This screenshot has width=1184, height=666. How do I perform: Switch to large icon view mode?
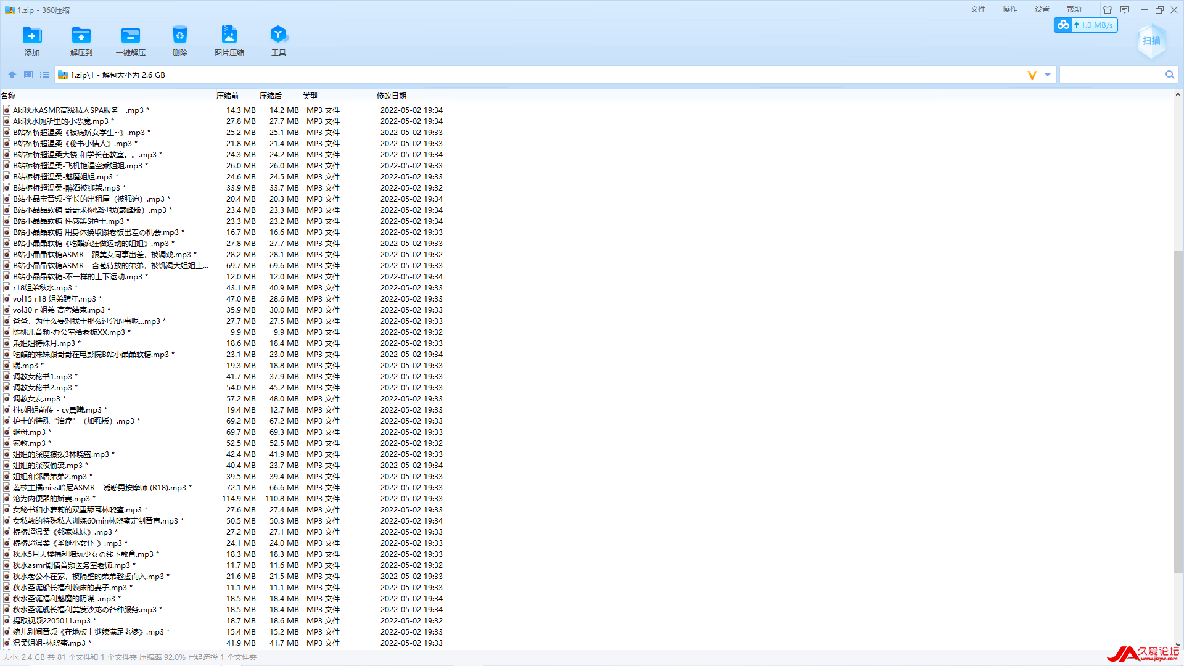tap(28, 75)
